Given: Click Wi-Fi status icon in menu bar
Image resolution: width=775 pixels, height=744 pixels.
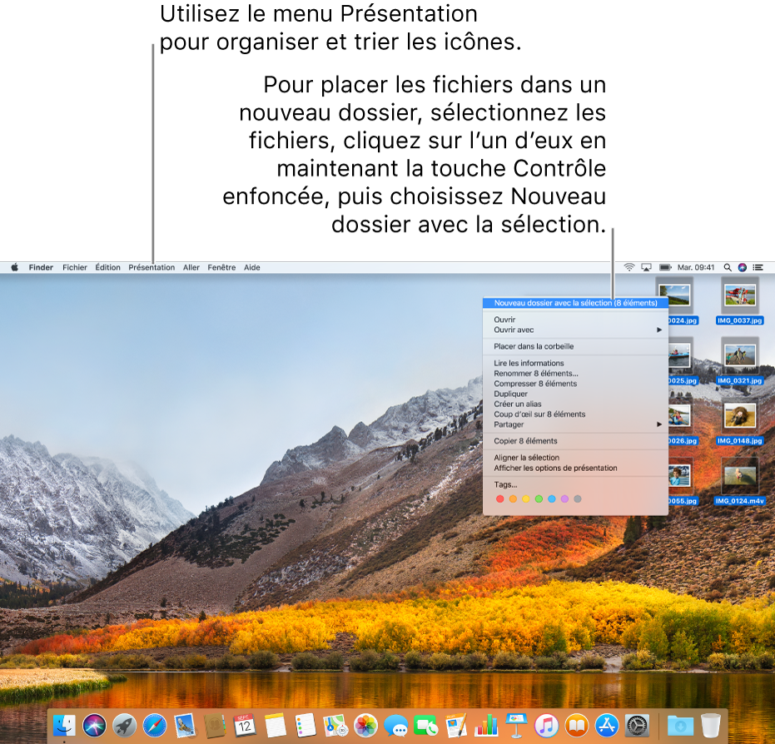Looking at the screenshot, I should pyautogui.click(x=628, y=267).
